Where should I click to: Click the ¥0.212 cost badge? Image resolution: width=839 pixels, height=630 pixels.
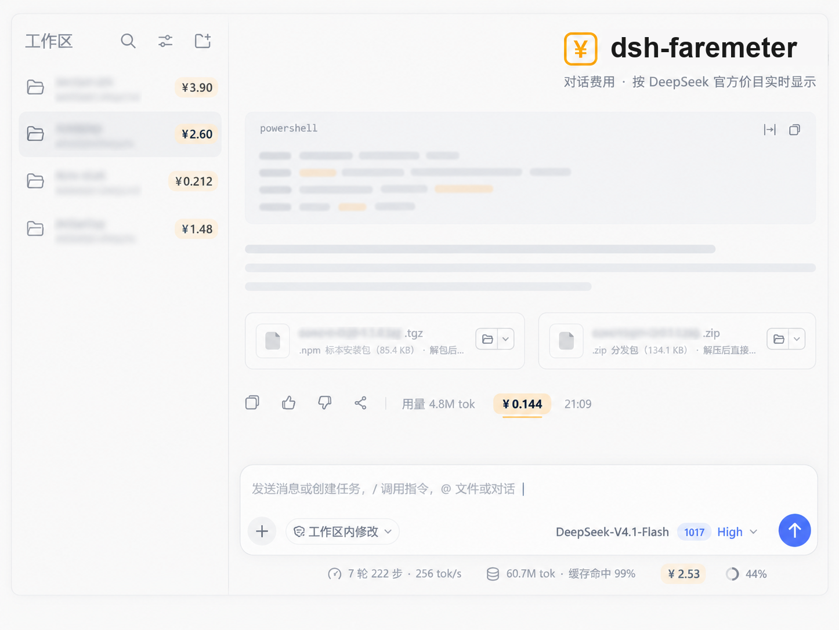pyautogui.click(x=194, y=181)
